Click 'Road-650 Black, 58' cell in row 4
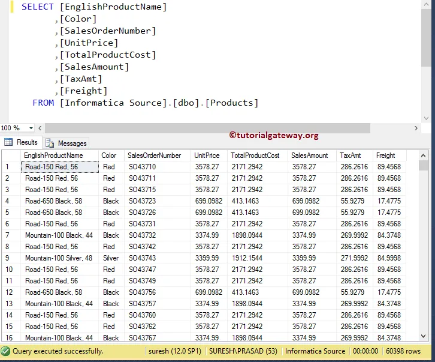The height and width of the screenshot is (362, 435). pos(59,201)
